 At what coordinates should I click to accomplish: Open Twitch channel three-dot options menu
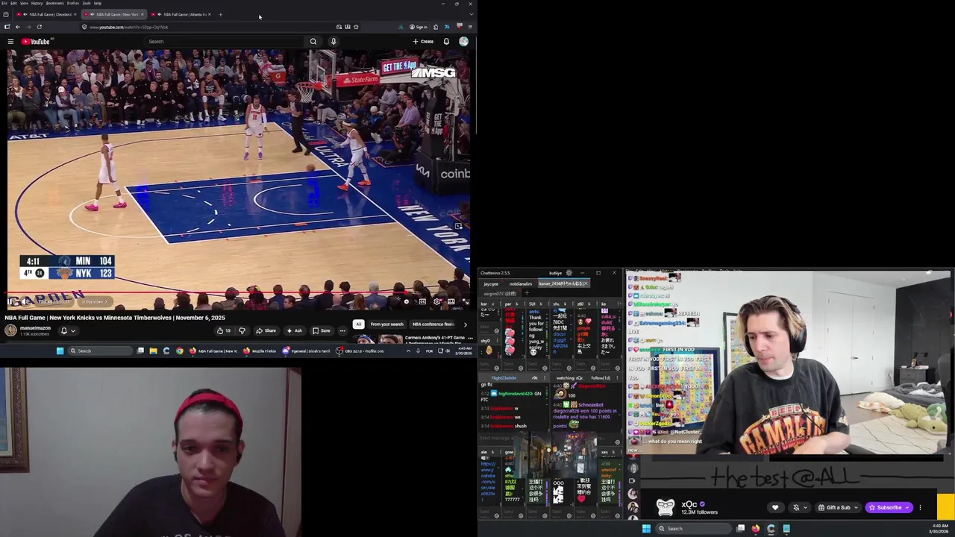(x=920, y=507)
